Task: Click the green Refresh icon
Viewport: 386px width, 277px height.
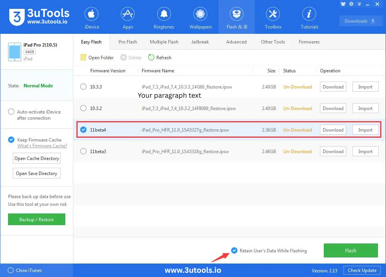Action: (151, 58)
